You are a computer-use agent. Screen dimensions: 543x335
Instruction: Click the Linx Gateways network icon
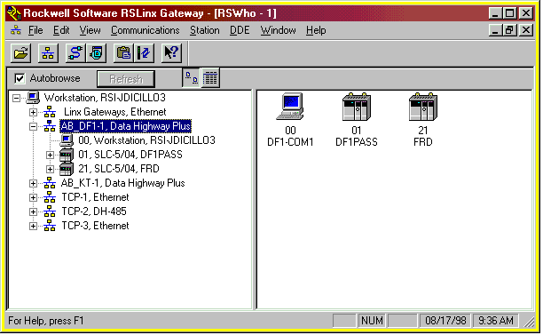pos(50,112)
